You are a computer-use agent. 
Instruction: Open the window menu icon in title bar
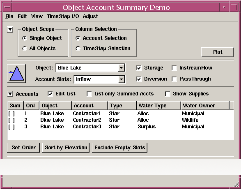tap(7, 7)
